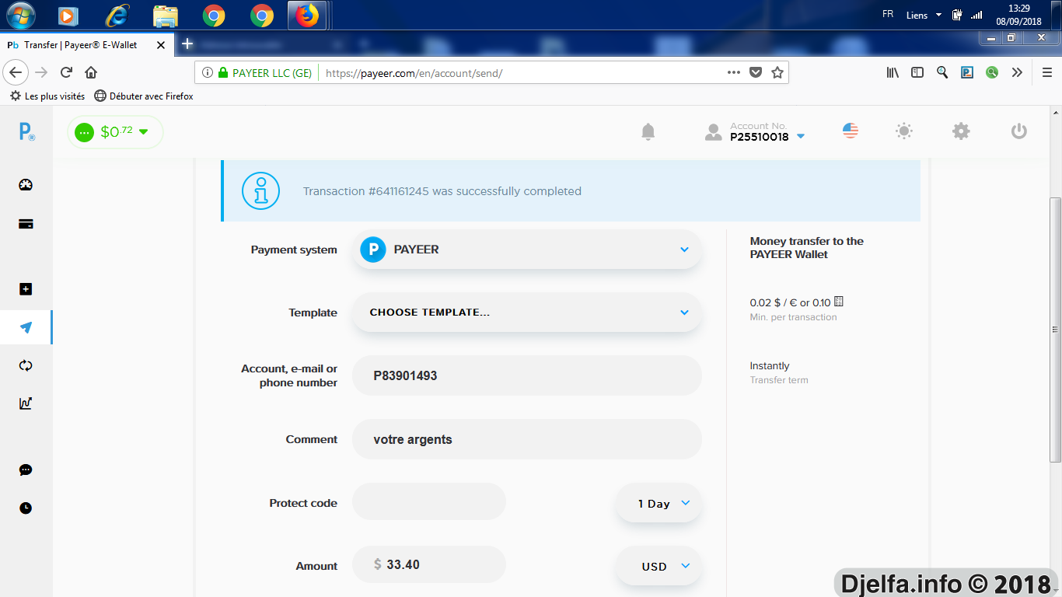This screenshot has height=597, width=1062.
Task: Open the wallet card icon in the sidebar
Action: [26, 224]
